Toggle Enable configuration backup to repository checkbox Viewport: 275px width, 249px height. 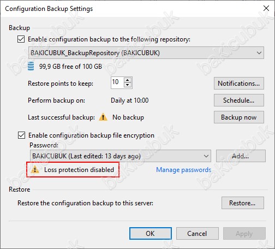[21, 39]
